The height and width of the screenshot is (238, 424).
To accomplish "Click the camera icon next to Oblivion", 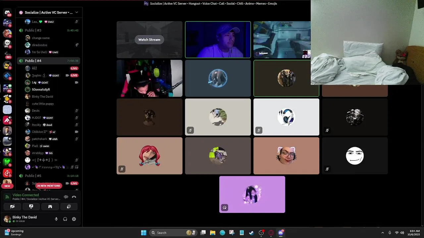I will click(x=77, y=132).
